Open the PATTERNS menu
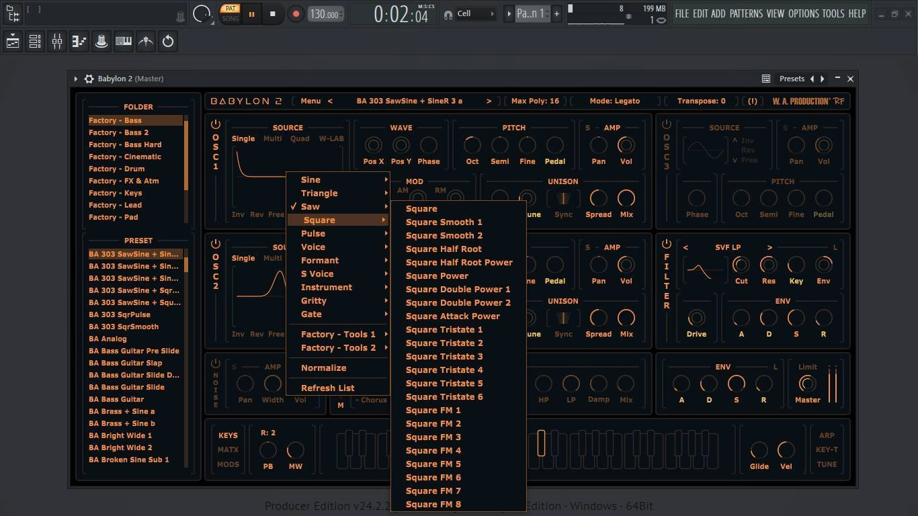This screenshot has height=516, width=918. click(x=746, y=13)
